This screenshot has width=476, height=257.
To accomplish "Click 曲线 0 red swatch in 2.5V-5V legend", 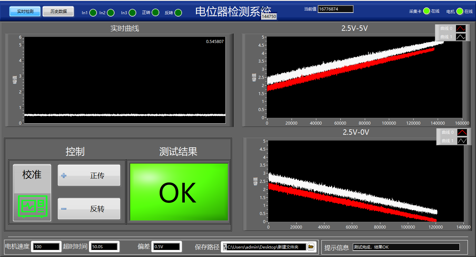I will point(461,28).
